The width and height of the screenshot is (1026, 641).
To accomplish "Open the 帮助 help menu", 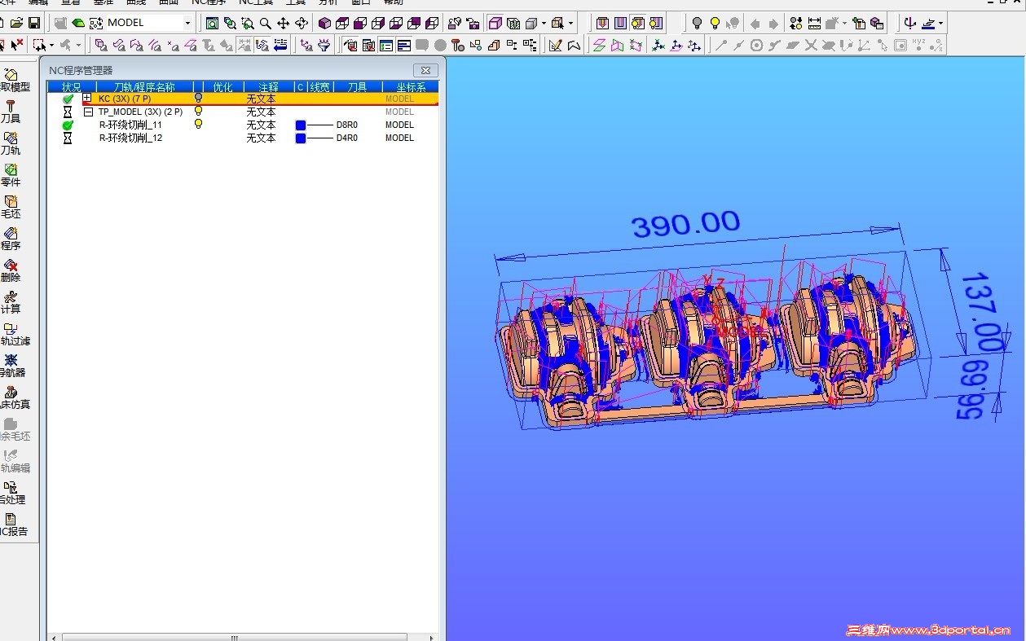I will pyautogui.click(x=393, y=2).
